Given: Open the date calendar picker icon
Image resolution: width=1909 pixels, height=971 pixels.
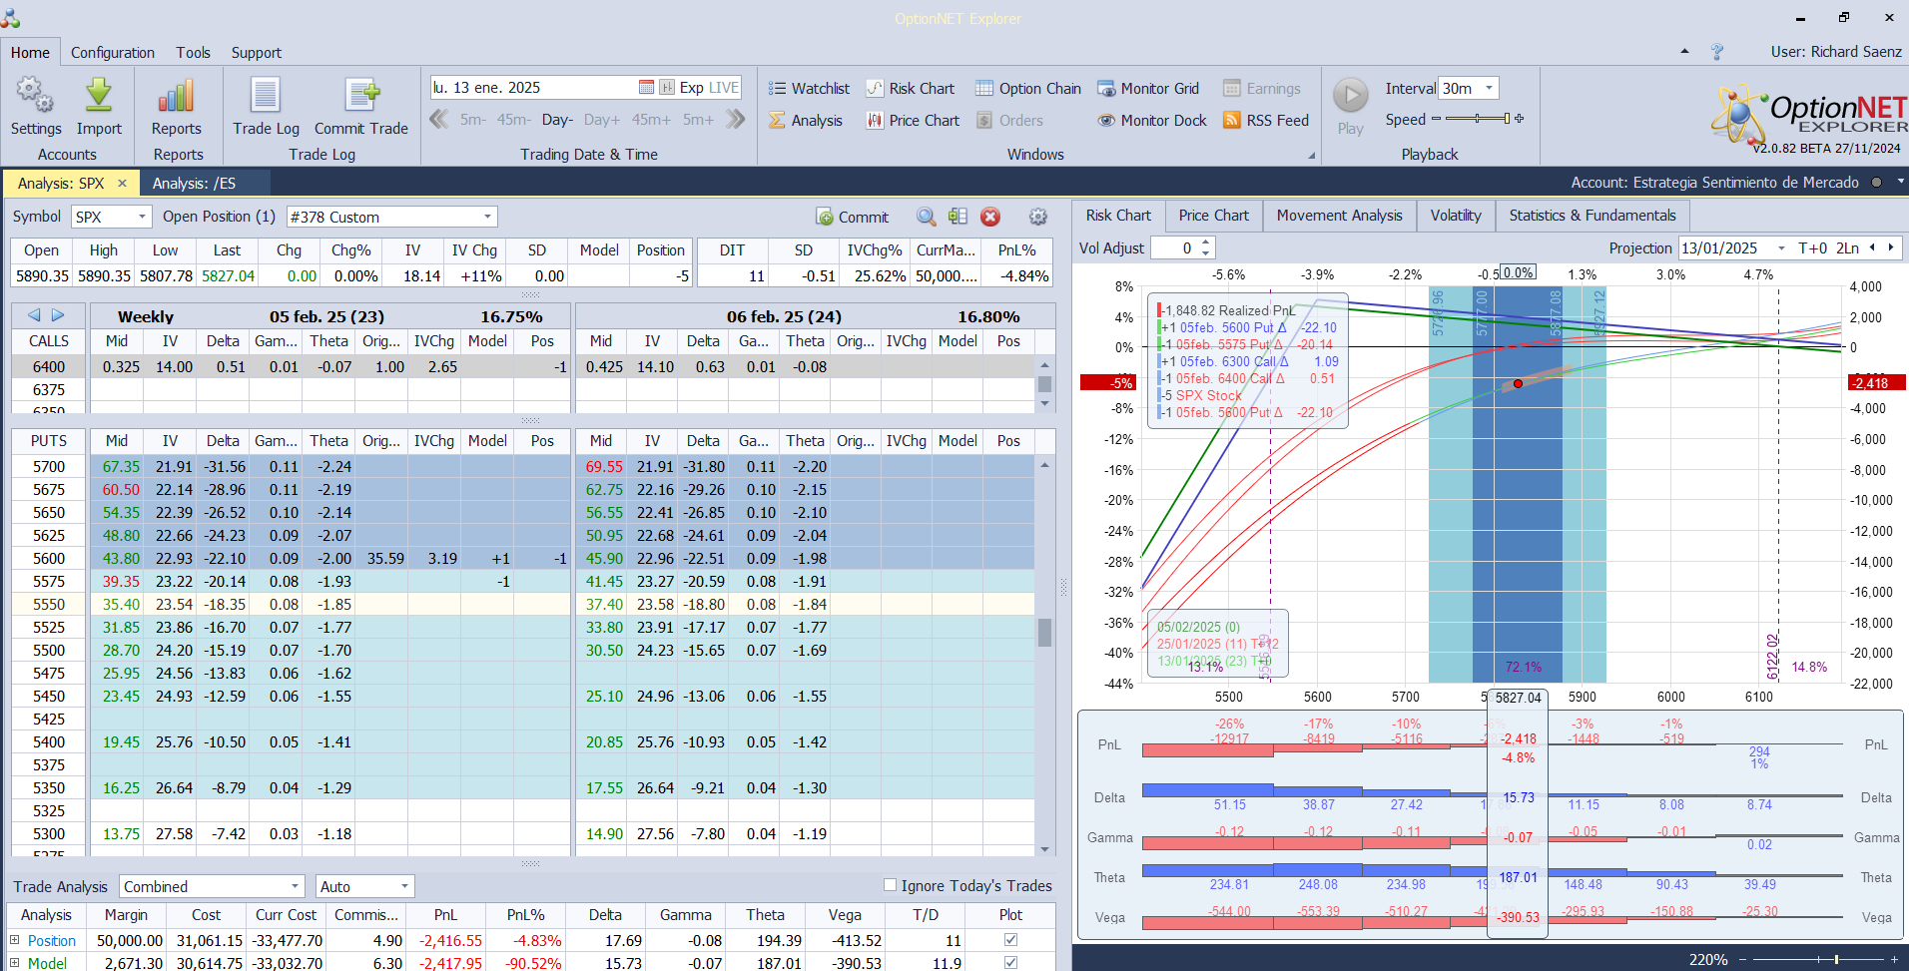Looking at the screenshot, I should click(646, 88).
